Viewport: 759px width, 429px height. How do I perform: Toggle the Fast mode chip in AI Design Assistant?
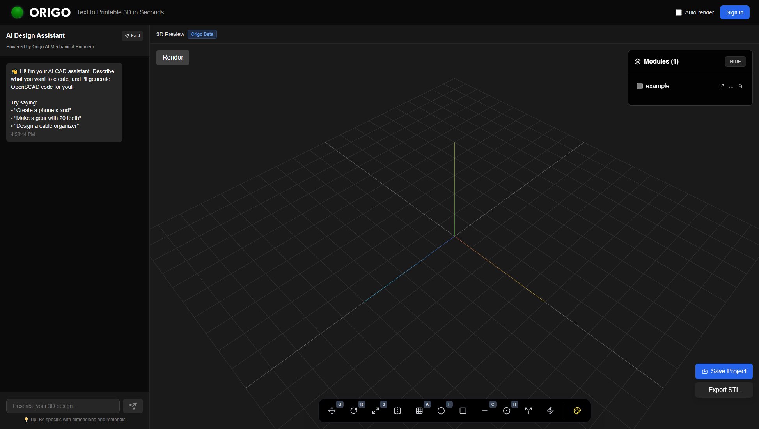[132, 35]
